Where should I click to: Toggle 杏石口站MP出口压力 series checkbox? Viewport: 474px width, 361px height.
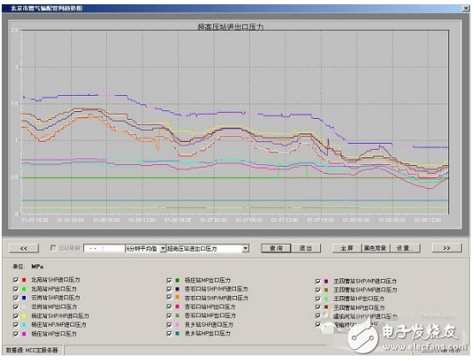169,316
